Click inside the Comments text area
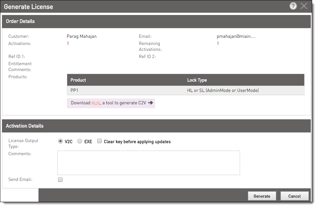Image resolution: width=317 pixels, height=207 pixels. pos(149,163)
